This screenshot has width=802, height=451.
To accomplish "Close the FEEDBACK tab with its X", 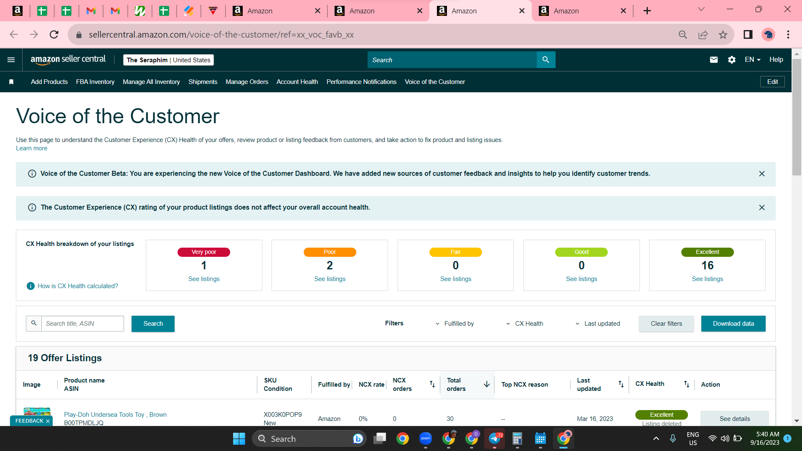I will [48, 421].
